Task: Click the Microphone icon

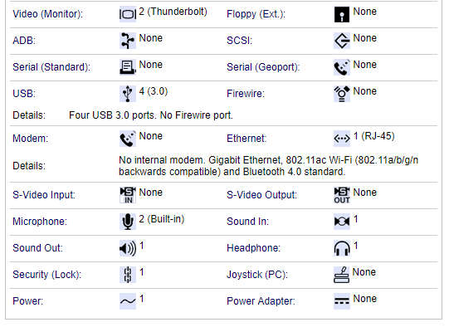Action: click(128, 222)
